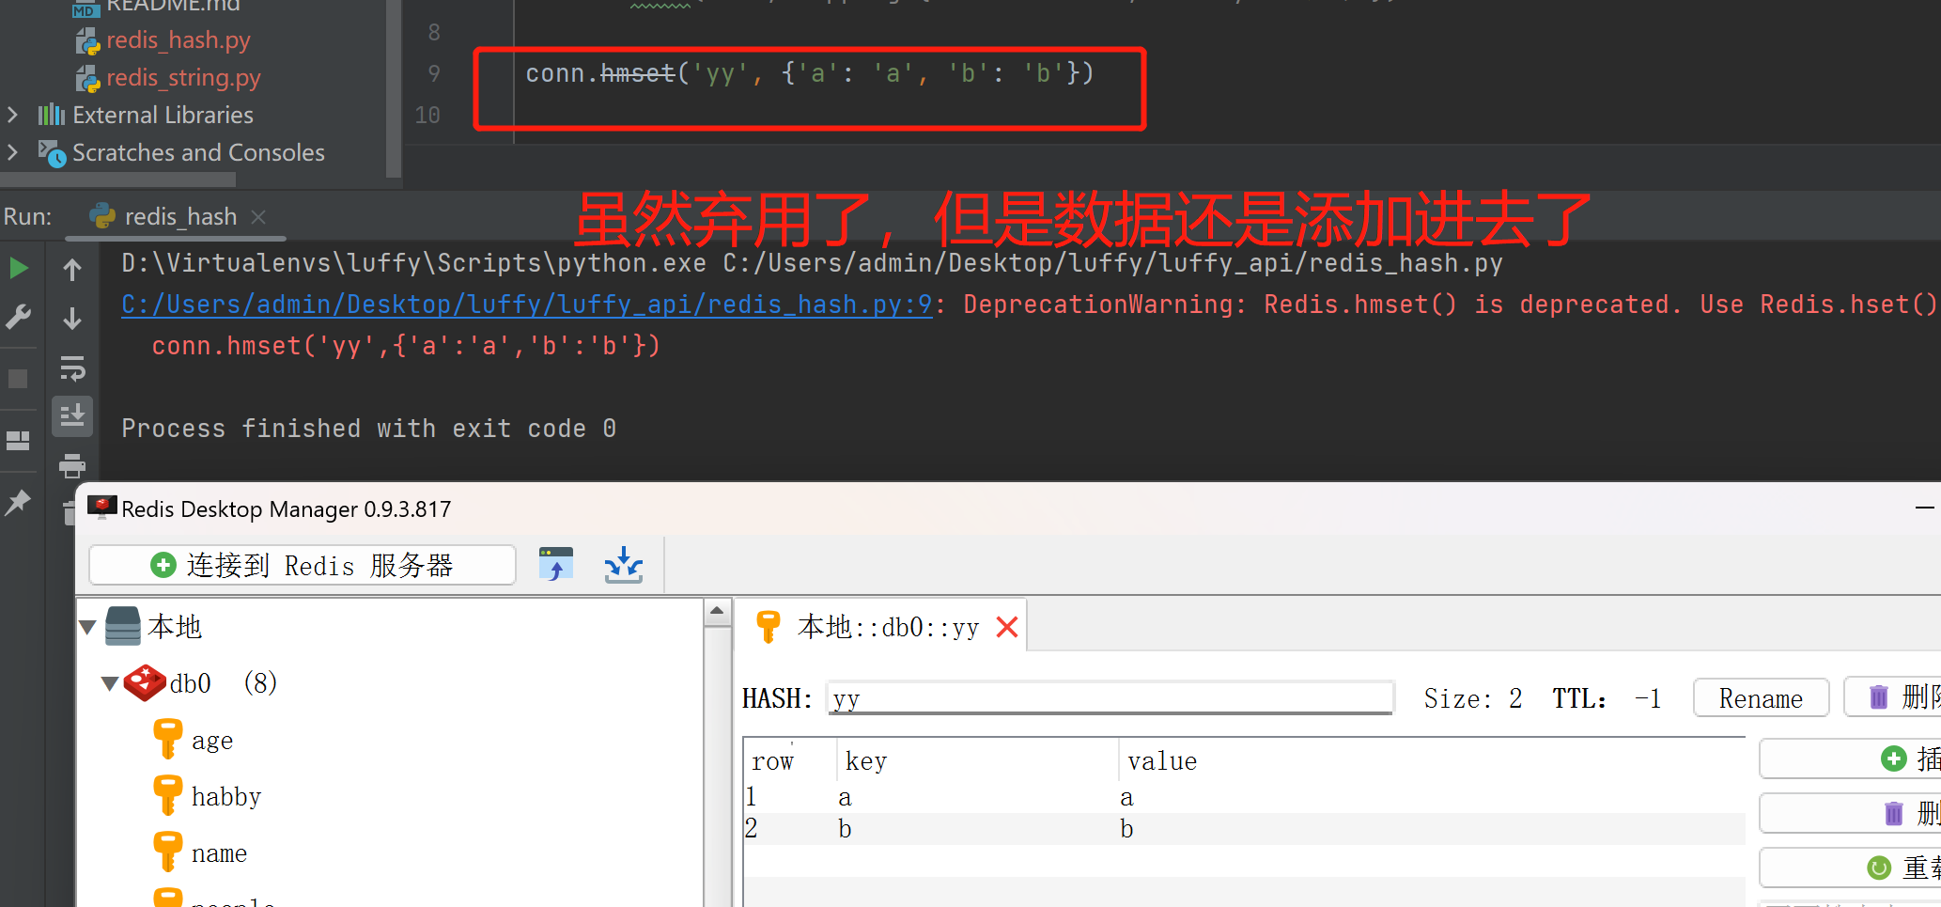Minimize the Redis Desktop Manager window
This screenshot has height=907, width=1941.
click(x=1925, y=508)
